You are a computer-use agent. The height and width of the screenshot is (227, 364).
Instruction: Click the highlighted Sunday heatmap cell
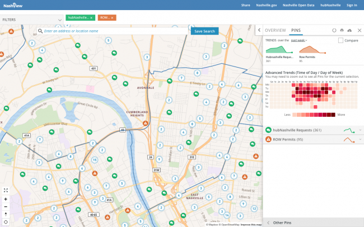tap(315, 107)
